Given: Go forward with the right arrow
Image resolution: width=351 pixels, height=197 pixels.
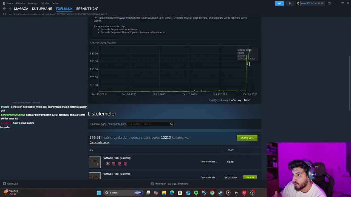Looking at the screenshot, I should 10,8.
